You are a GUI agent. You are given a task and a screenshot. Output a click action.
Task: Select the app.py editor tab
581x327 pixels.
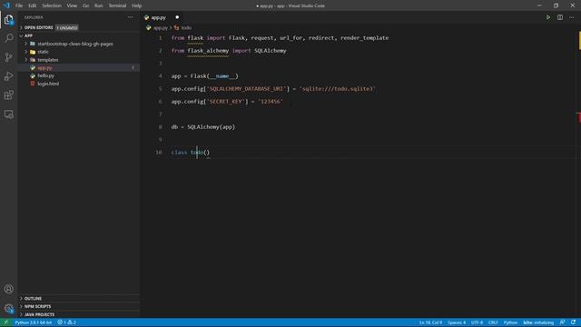[162, 17]
